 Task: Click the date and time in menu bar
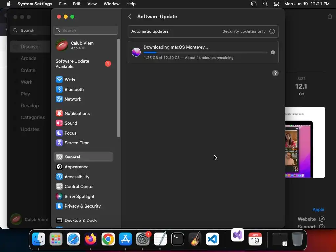[x=307, y=4]
